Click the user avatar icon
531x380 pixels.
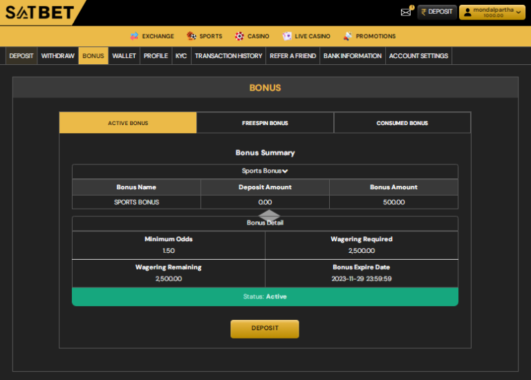click(467, 12)
